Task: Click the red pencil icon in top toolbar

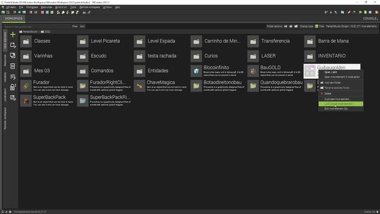Action: pyautogui.click(x=349, y=12)
